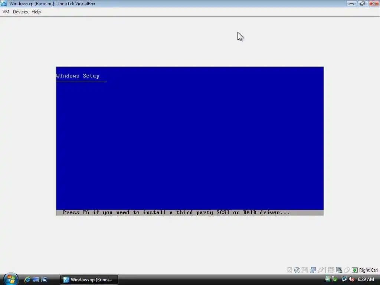Viewport: 380px width, 285px height.
Task: Open the Windows Vista Start orb
Action: click(11, 279)
